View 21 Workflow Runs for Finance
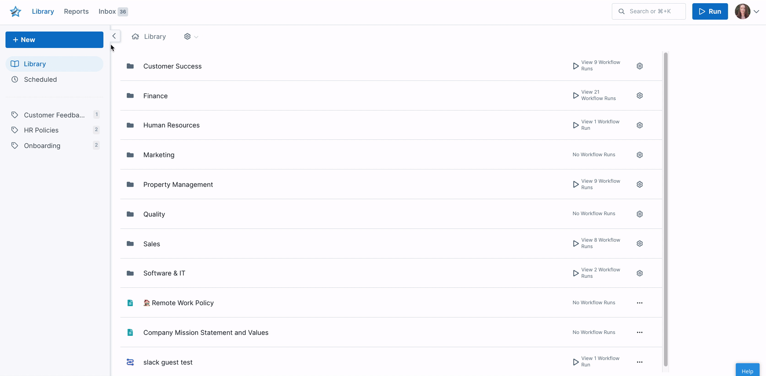766x376 pixels. (594, 95)
